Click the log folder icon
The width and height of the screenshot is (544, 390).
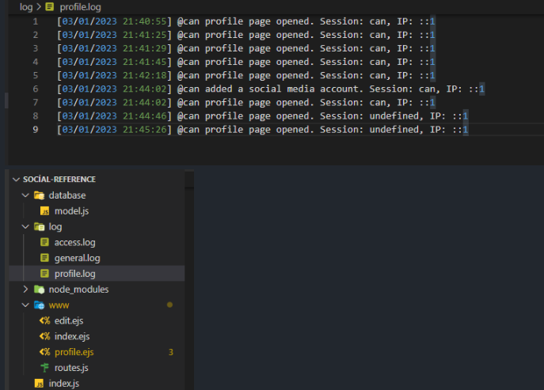[40, 227]
